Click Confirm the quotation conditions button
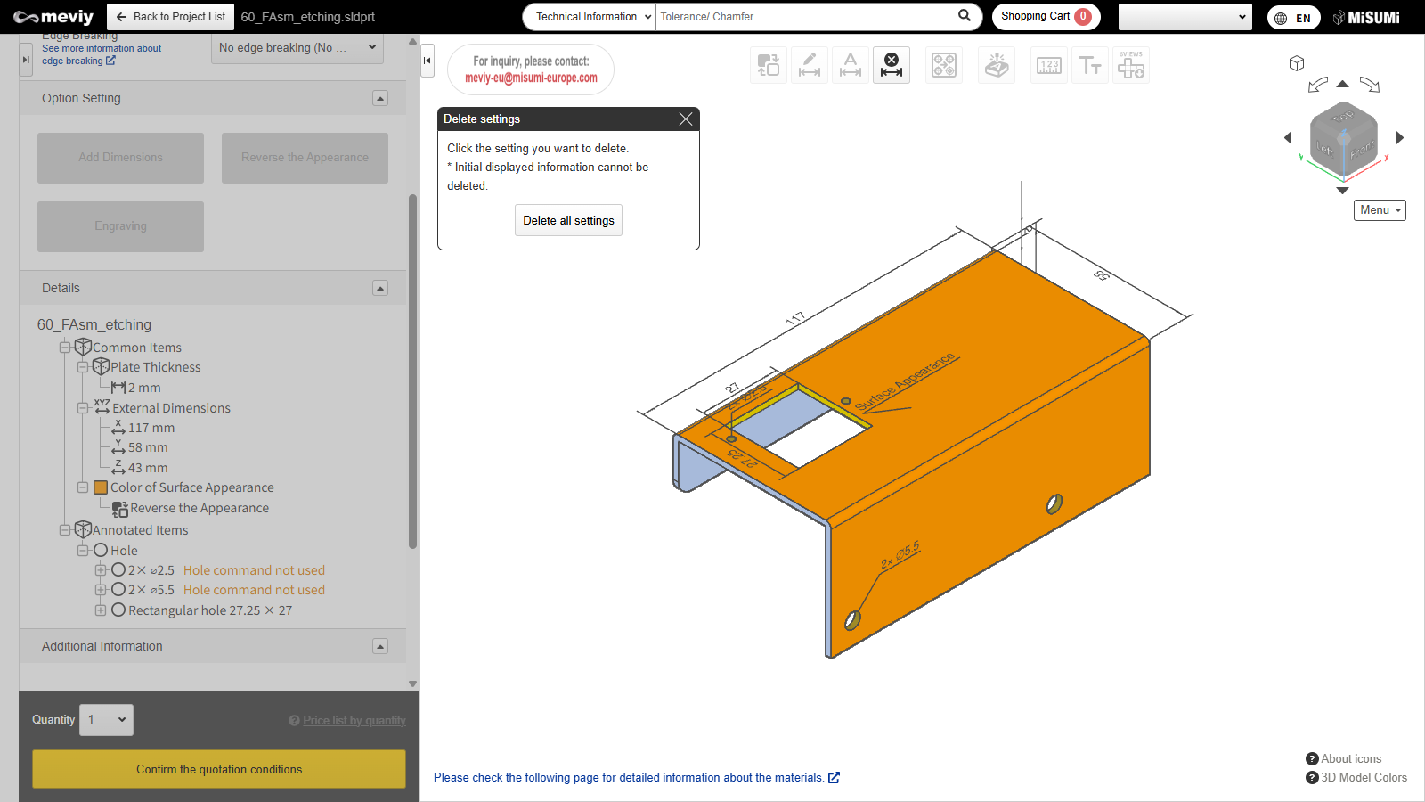Image resolution: width=1425 pixels, height=802 pixels. pyautogui.click(x=219, y=769)
